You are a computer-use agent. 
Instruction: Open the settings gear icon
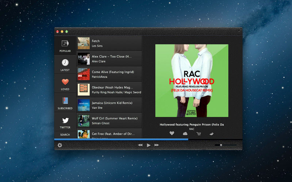pyautogui.click(x=60, y=145)
